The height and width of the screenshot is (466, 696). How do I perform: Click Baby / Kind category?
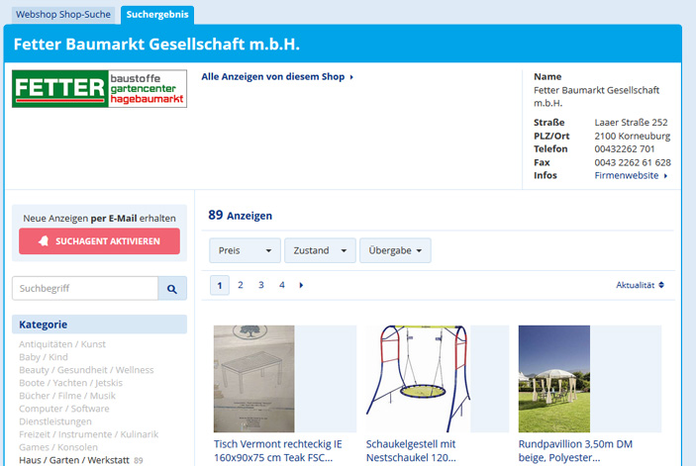point(43,357)
